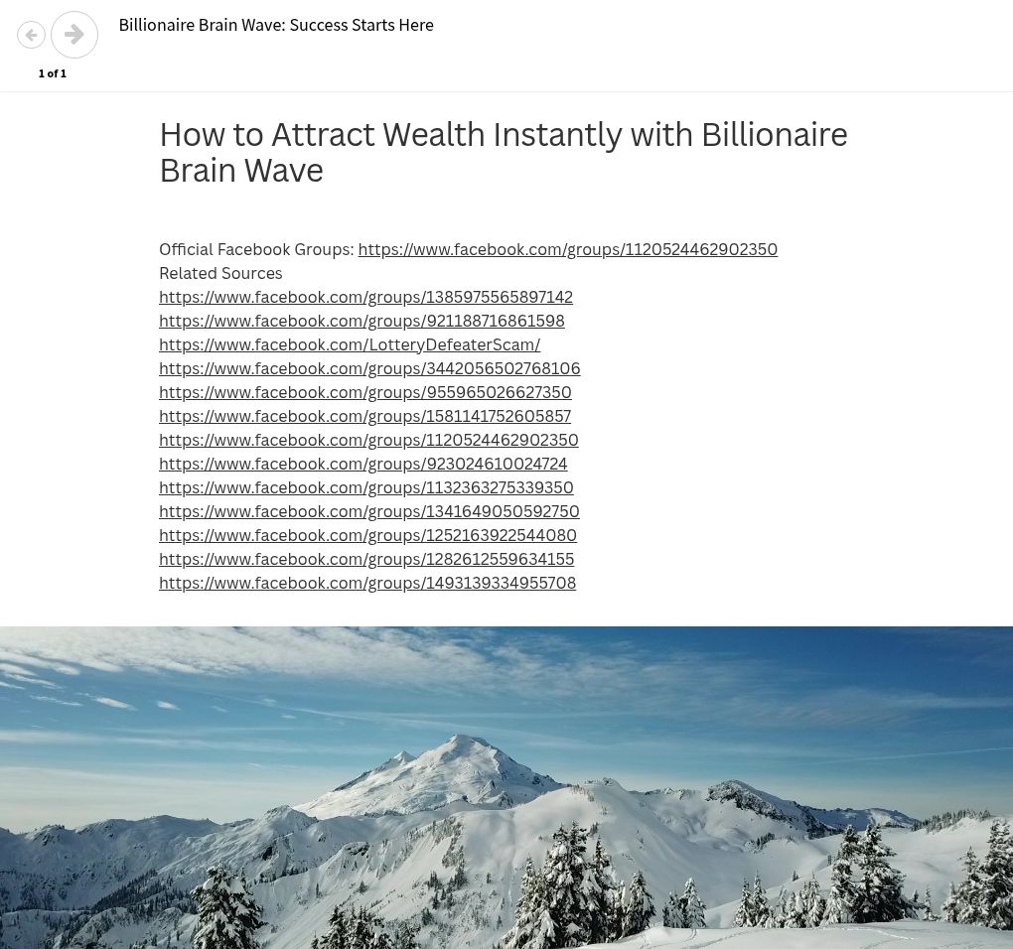Open the Official Facebook Groups link
Viewport: 1013px width, 949px height.
click(x=567, y=250)
